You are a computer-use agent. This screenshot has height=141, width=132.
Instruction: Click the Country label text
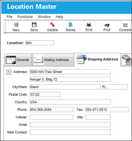tap(21, 102)
